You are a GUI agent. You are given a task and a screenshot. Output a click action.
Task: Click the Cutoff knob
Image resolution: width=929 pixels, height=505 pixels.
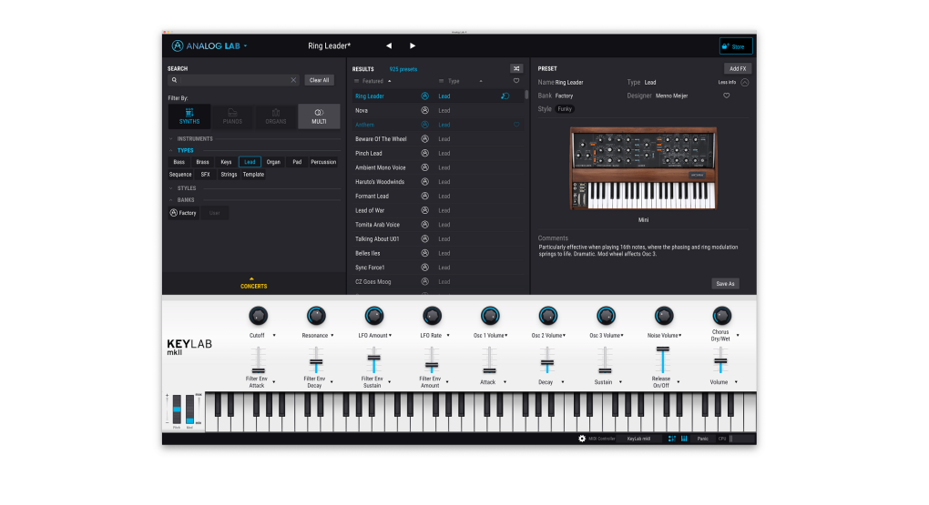[x=258, y=316]
